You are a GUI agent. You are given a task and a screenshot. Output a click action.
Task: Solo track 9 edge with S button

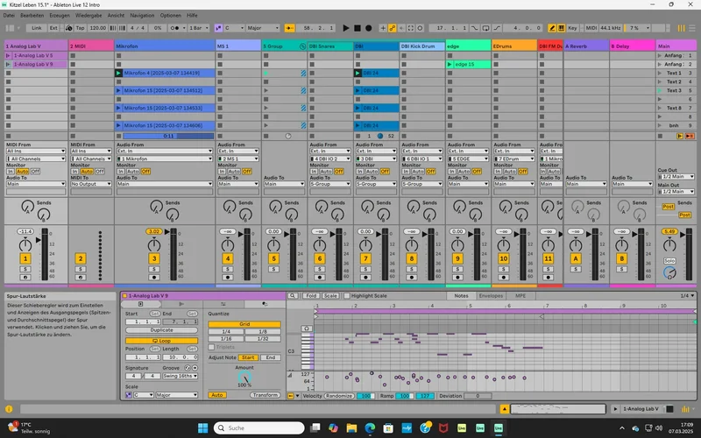457,270
